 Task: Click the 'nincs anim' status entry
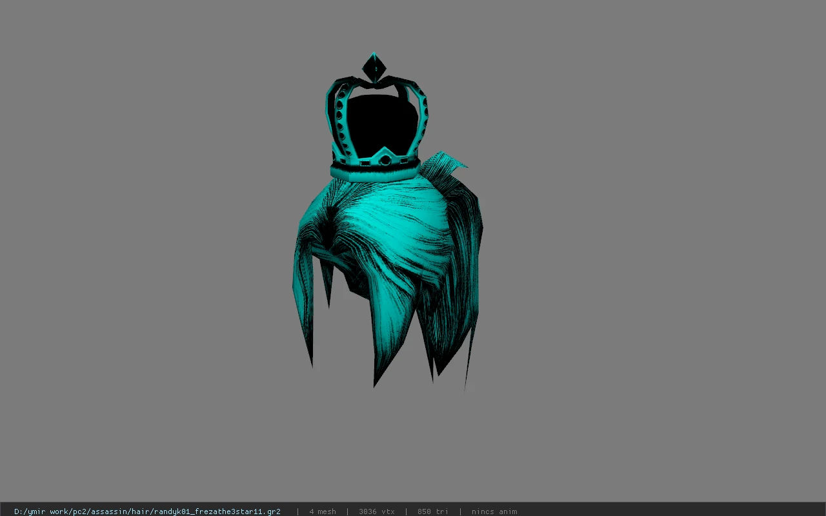pyautogui.click(x=494, y=511)
